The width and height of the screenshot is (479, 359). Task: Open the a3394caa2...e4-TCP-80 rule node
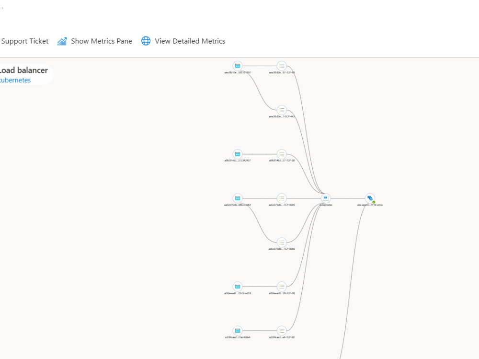282,331
